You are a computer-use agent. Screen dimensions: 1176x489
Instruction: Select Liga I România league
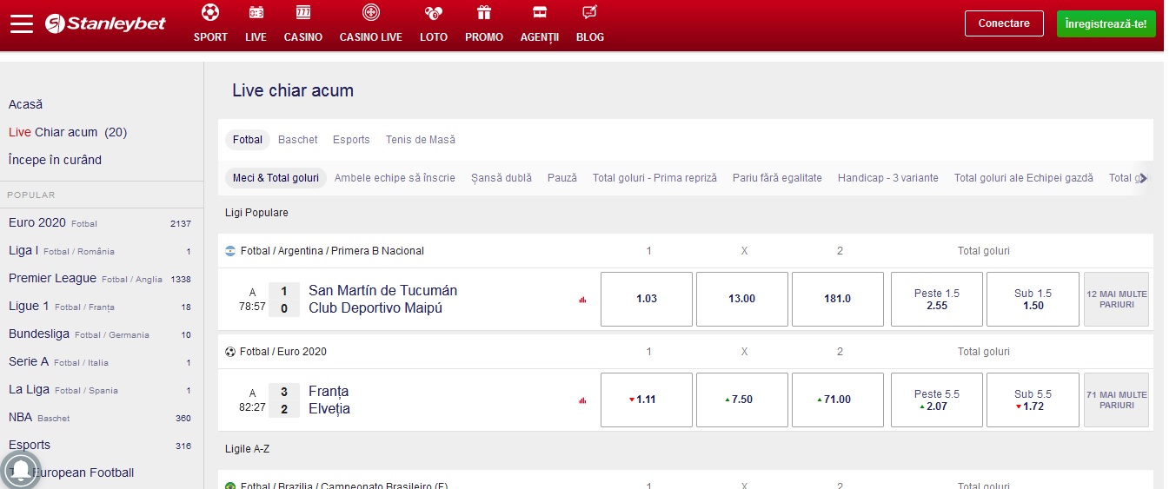(x=100, y=251)
